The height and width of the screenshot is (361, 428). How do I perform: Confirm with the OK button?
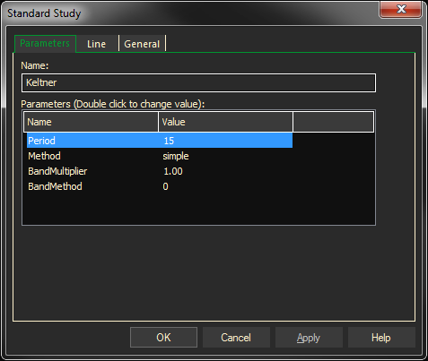point(163,338)
